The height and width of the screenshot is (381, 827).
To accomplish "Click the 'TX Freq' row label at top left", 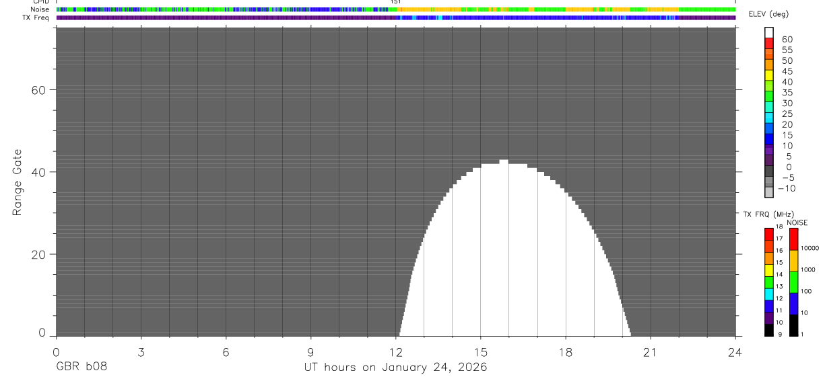I will click(36, 17).
